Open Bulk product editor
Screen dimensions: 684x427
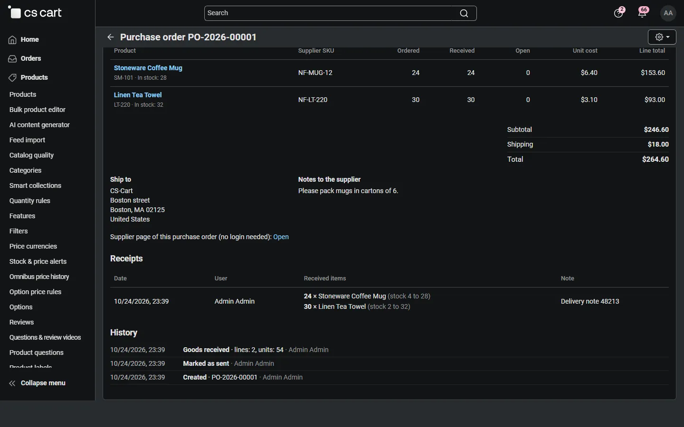(x=38, y=110)
